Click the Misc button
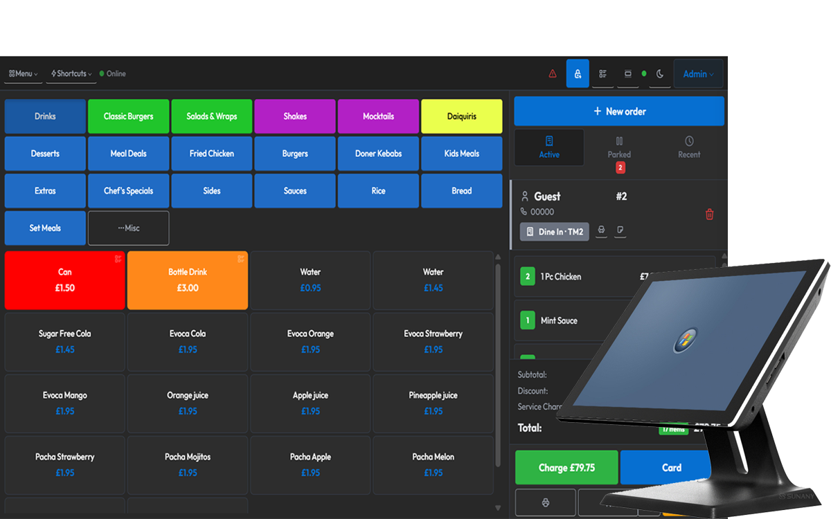 tap(129, 228)
